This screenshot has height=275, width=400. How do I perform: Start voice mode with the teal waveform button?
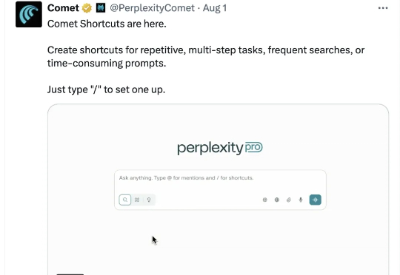click(316, 200)
